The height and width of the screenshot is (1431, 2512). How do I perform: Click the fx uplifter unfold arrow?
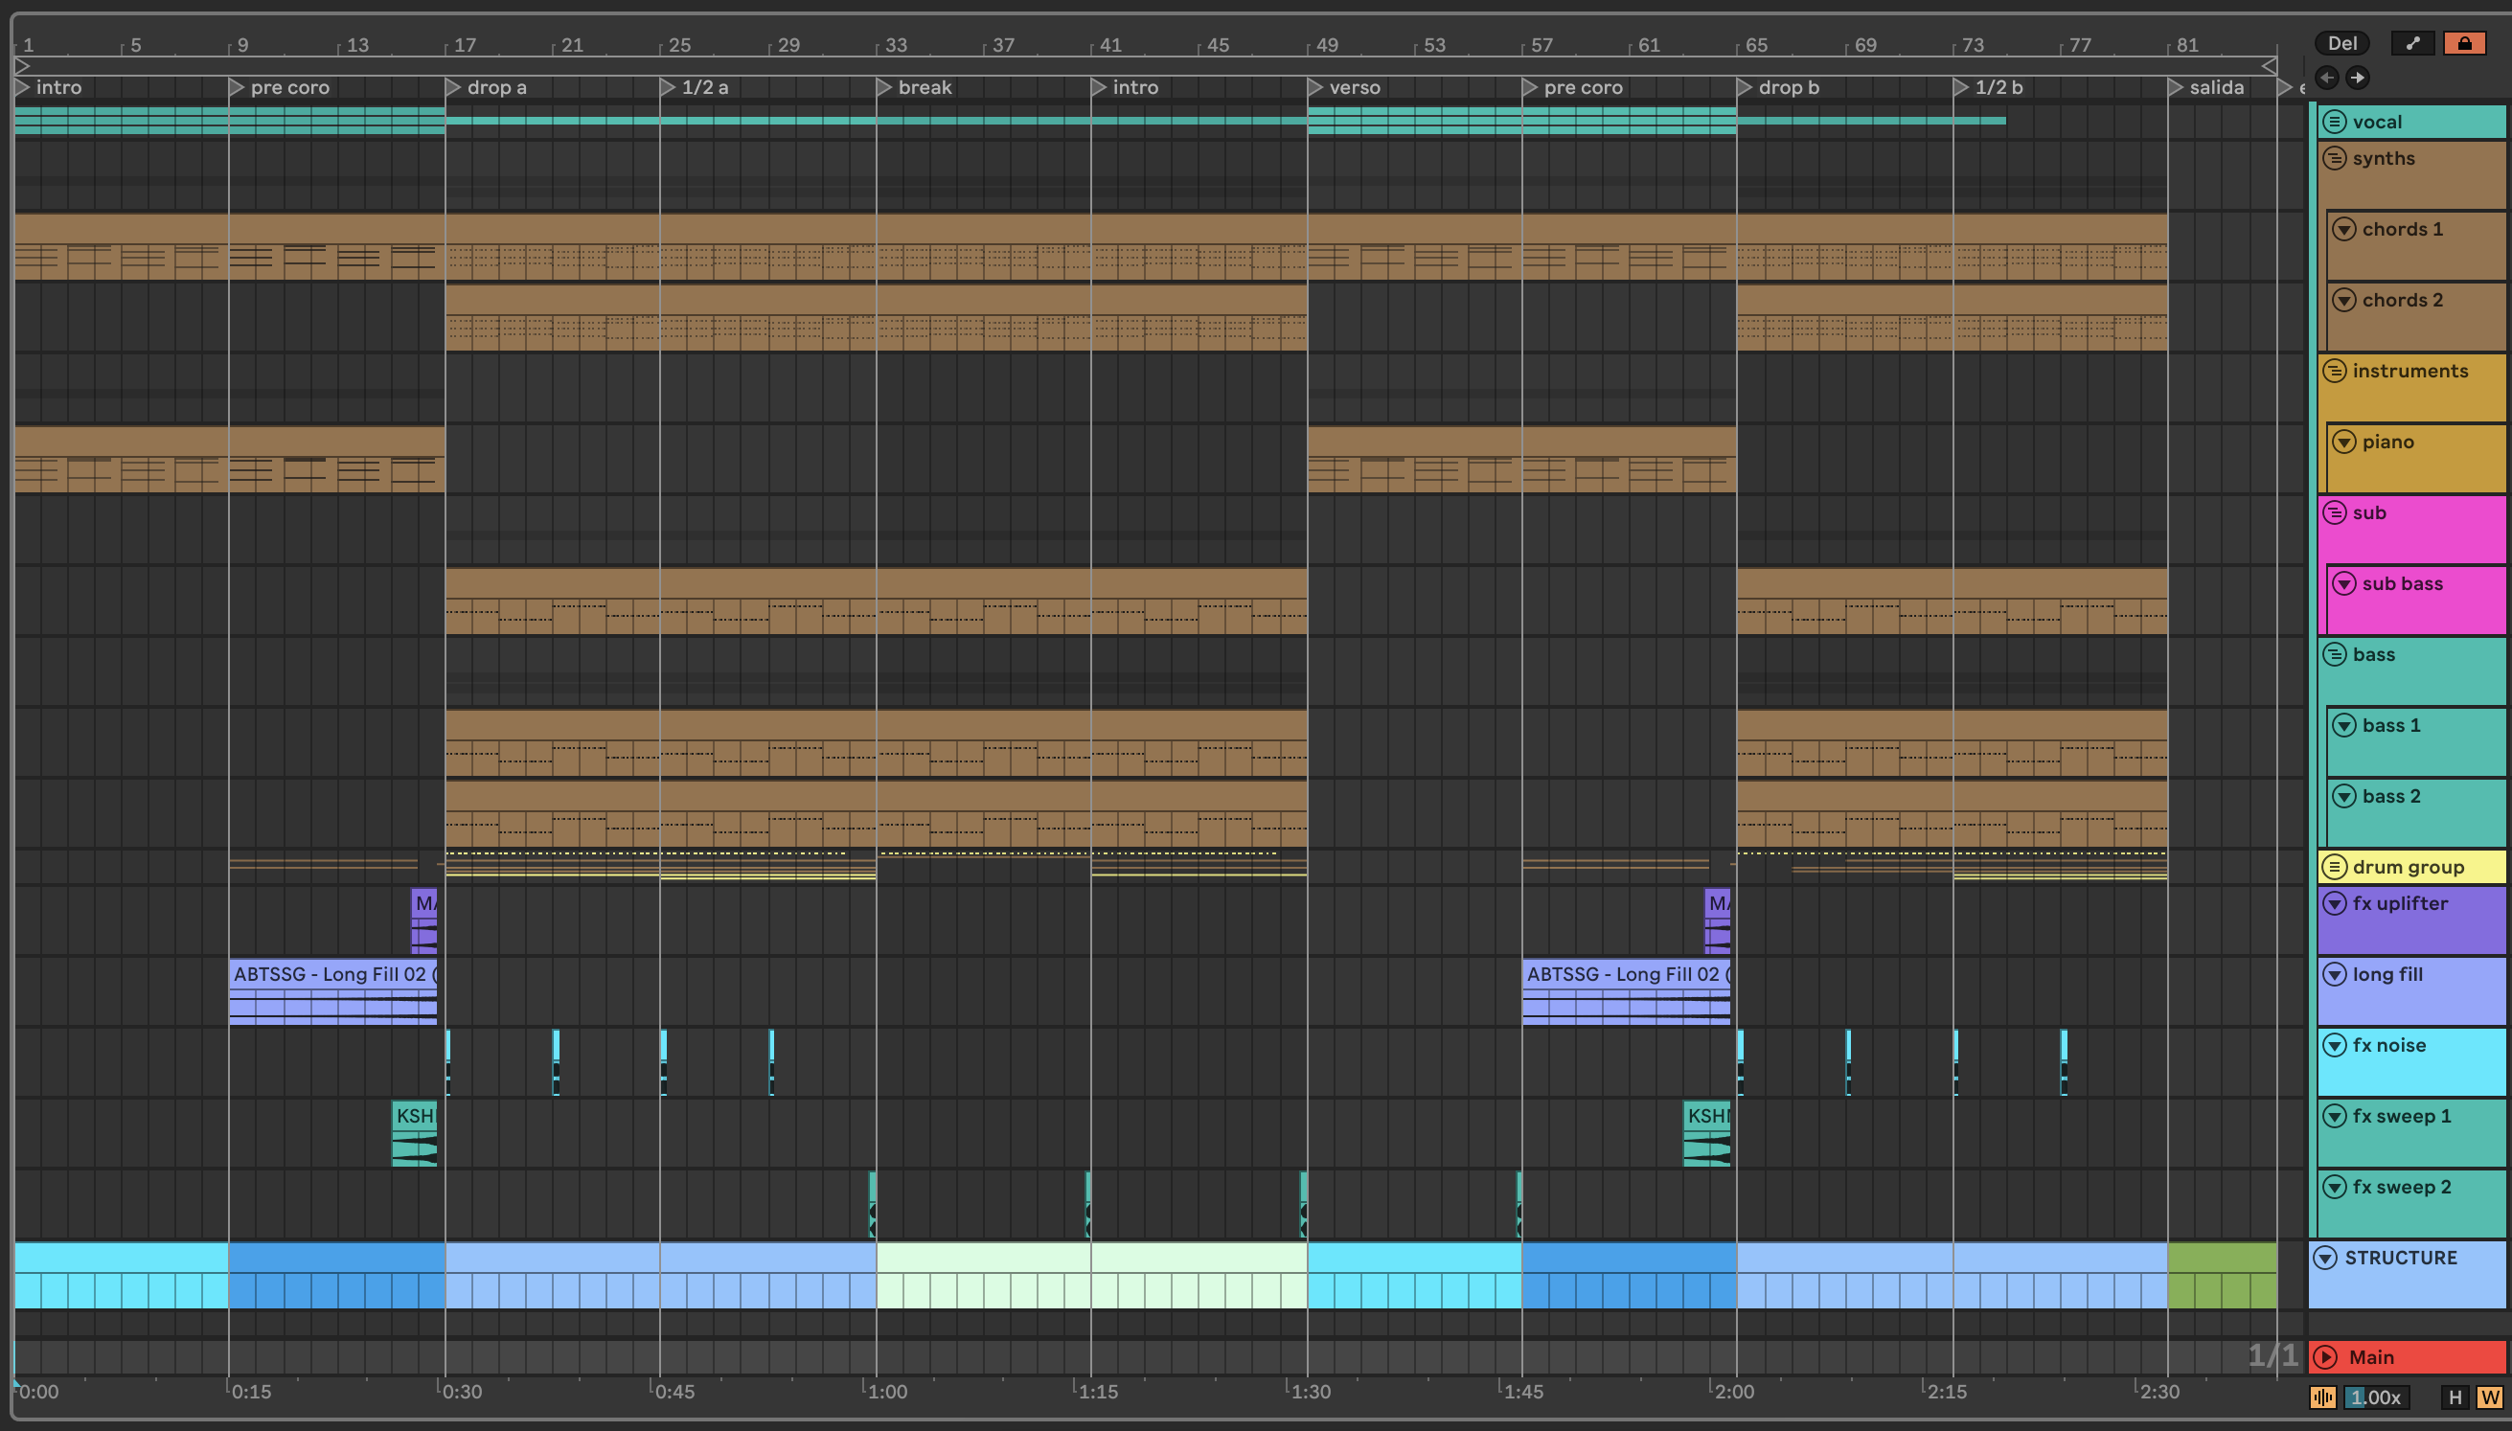click(2335, 903)
